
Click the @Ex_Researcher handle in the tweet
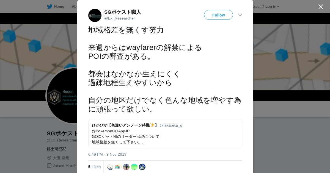(x=120, y=18)
